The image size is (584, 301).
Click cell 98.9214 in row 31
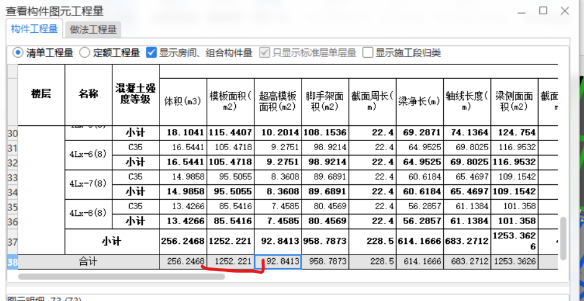click(x=325, y=148)
